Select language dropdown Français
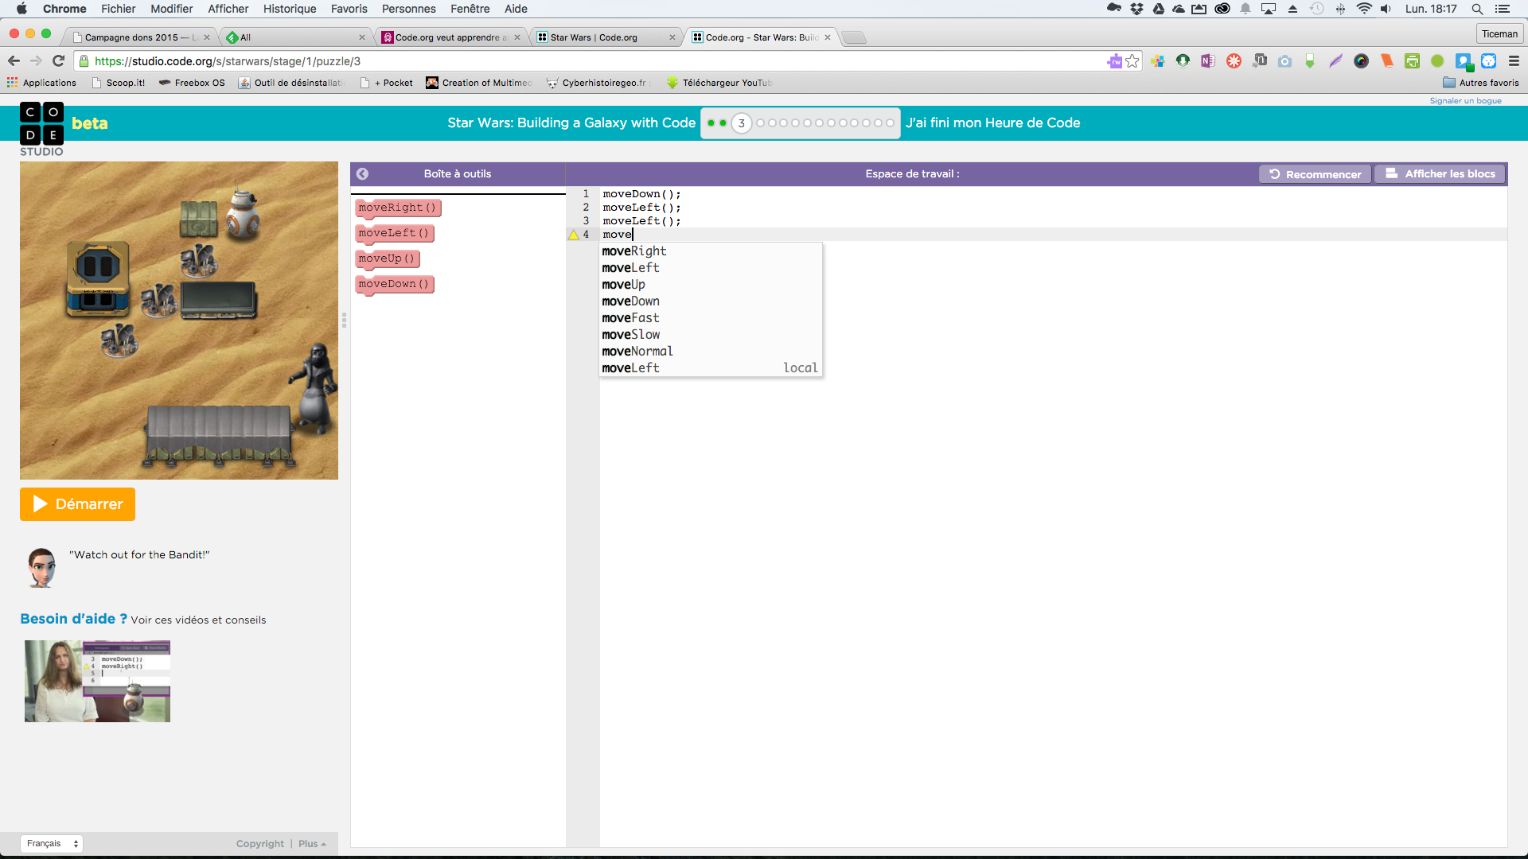Screen dimensions: 1528x859 click(x=52, y=843)
